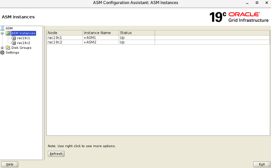Click the Instance Name column header

(x=101, y=33)
